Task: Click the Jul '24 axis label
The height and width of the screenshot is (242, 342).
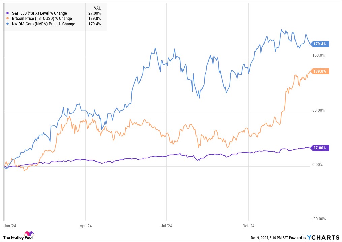Action: pyautogui.click(x=166, y=226)
